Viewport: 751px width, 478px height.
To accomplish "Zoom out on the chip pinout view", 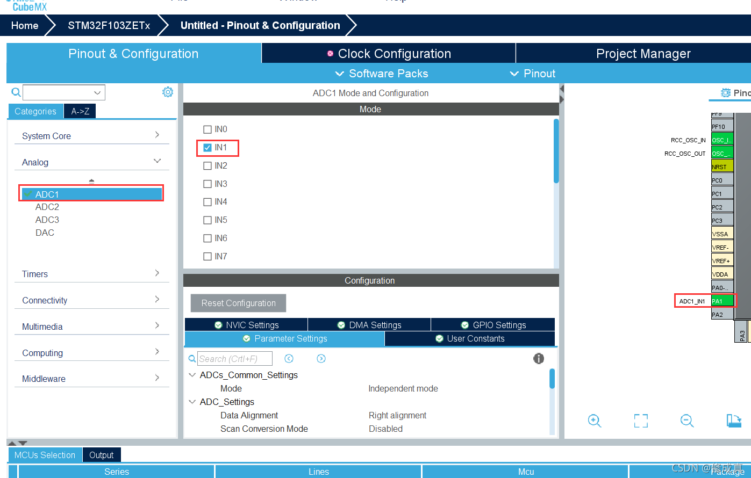I will [687, 421].
